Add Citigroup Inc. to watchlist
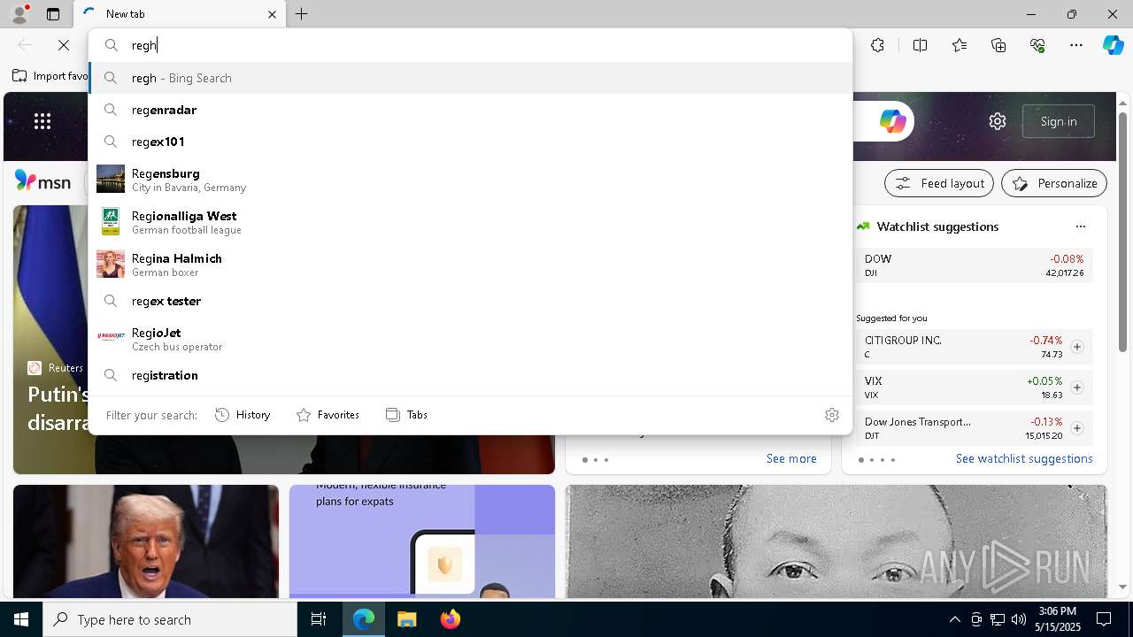The width and height of the screenshot is (1133, 637). (1077, 347)
